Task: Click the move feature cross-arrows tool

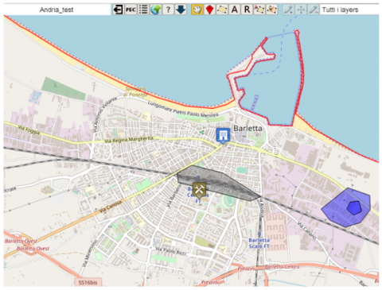Action: click(x=301, y=10)
